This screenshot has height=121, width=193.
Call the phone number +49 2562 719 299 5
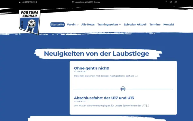tap(29, 2)
